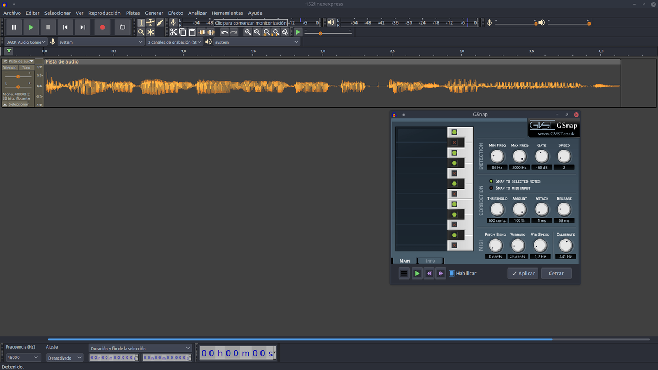Click the red Record button

point(102,27)
